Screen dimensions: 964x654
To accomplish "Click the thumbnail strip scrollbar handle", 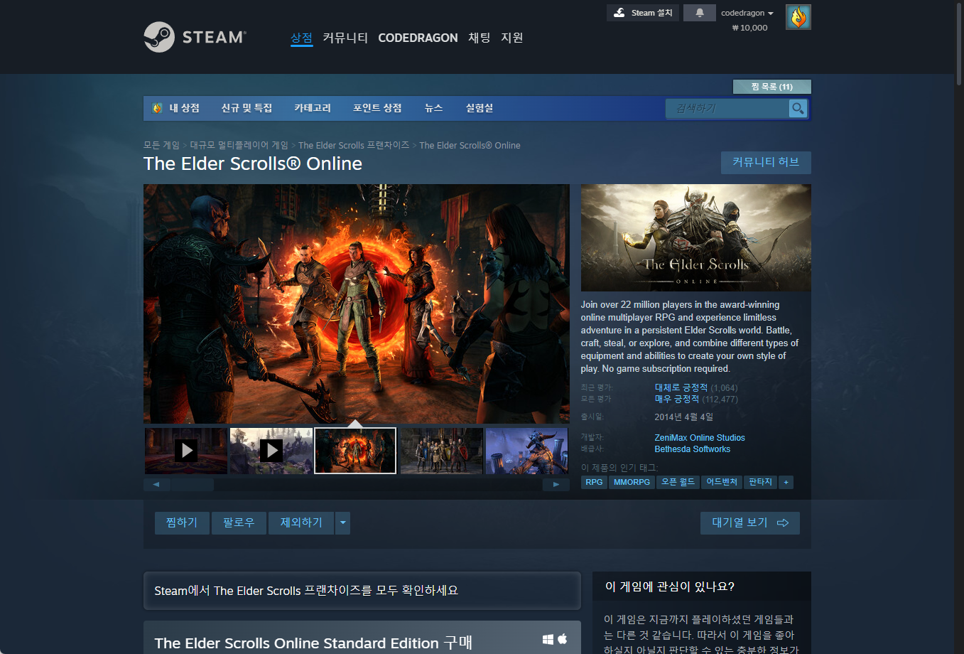I will point(192,485).
